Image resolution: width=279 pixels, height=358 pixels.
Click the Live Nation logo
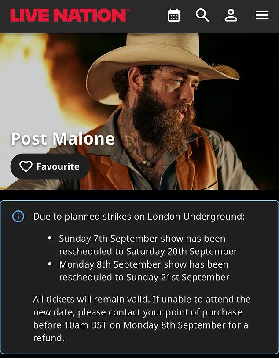point(69,15)
